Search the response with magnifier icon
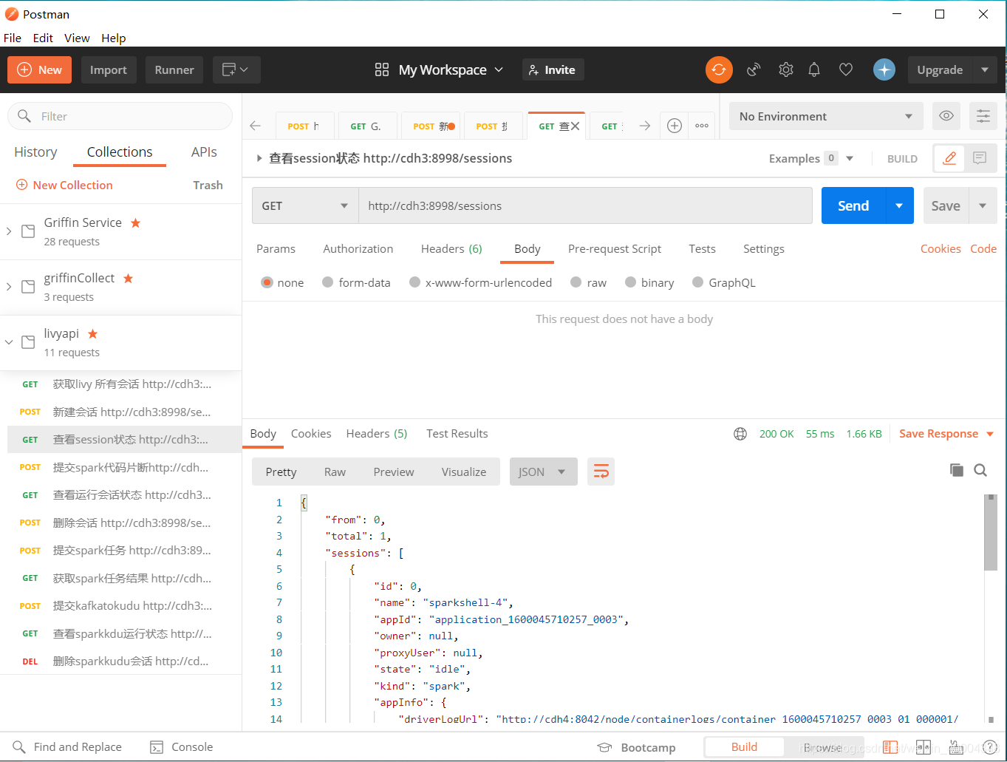Viewport: 1007px width, 762px height. click(x=980, y=470)
